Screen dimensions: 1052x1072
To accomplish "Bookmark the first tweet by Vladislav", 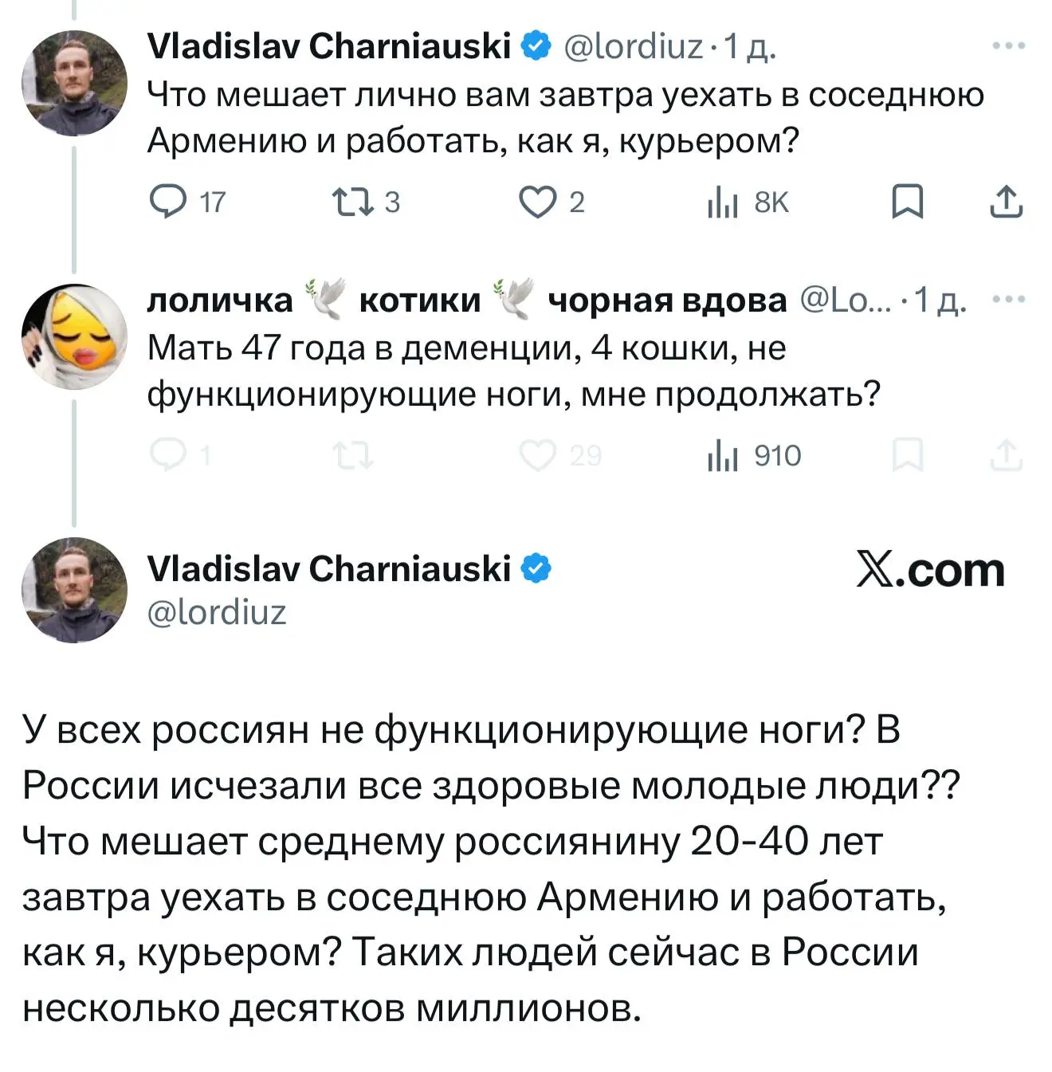I will [906, 202].
